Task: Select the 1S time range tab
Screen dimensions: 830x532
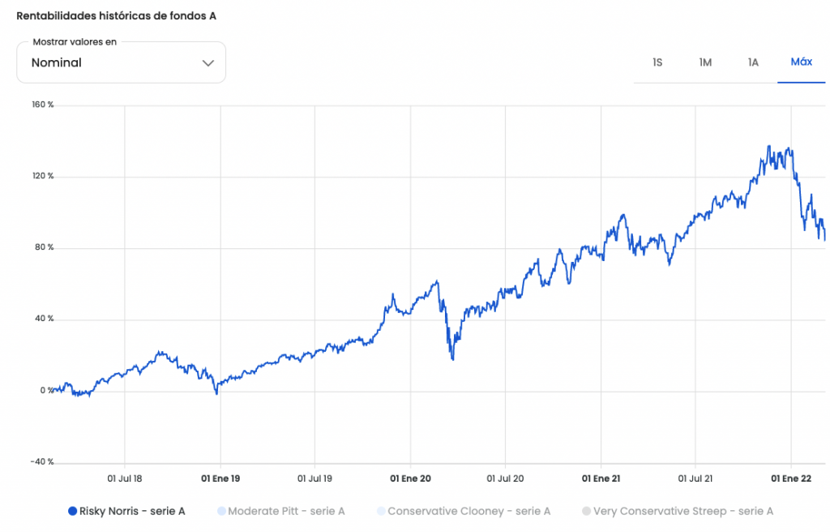Action: click(x=657, y=62)
